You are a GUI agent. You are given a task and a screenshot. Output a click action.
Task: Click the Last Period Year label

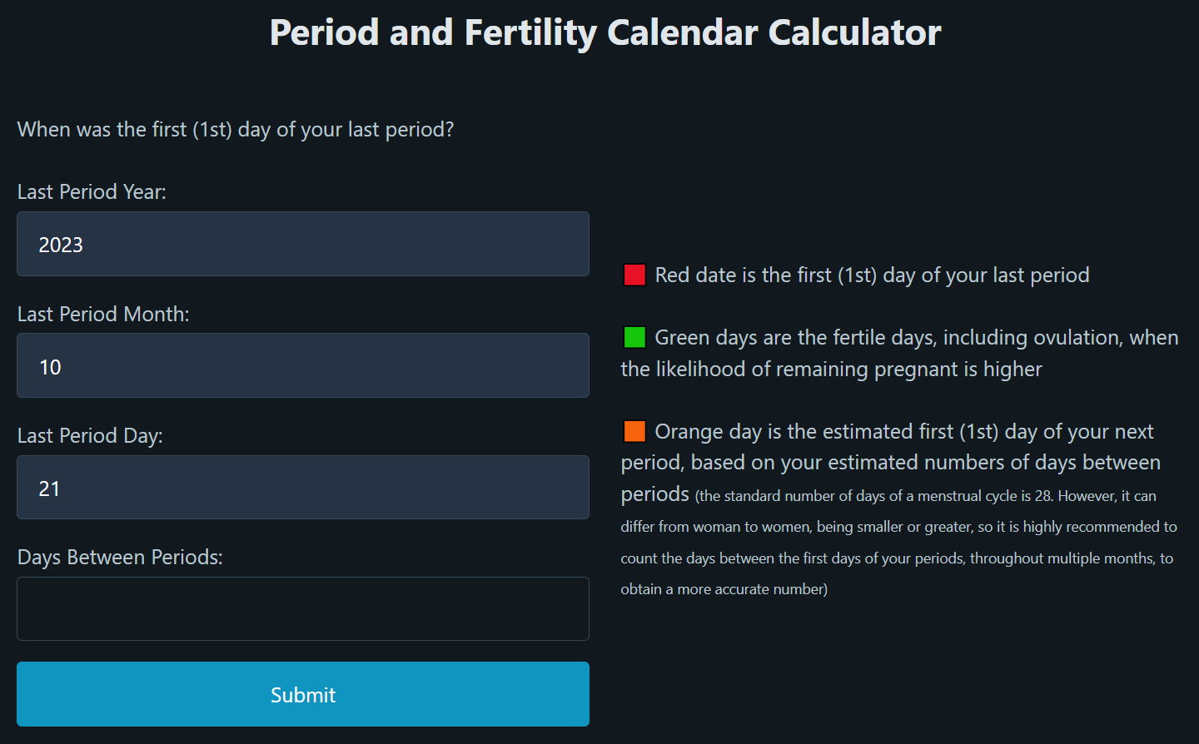pyautogui.click(x=92, y=191)
